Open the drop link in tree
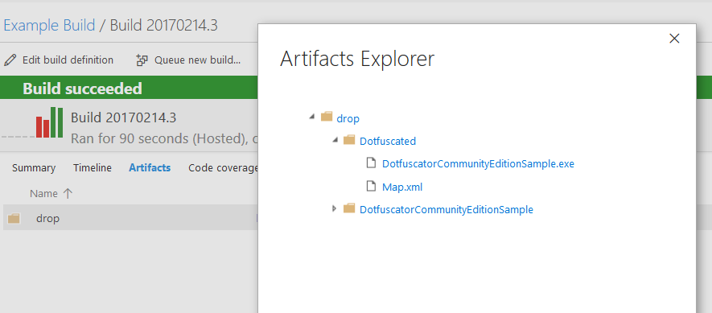712x313 pixels. [348, 118]
